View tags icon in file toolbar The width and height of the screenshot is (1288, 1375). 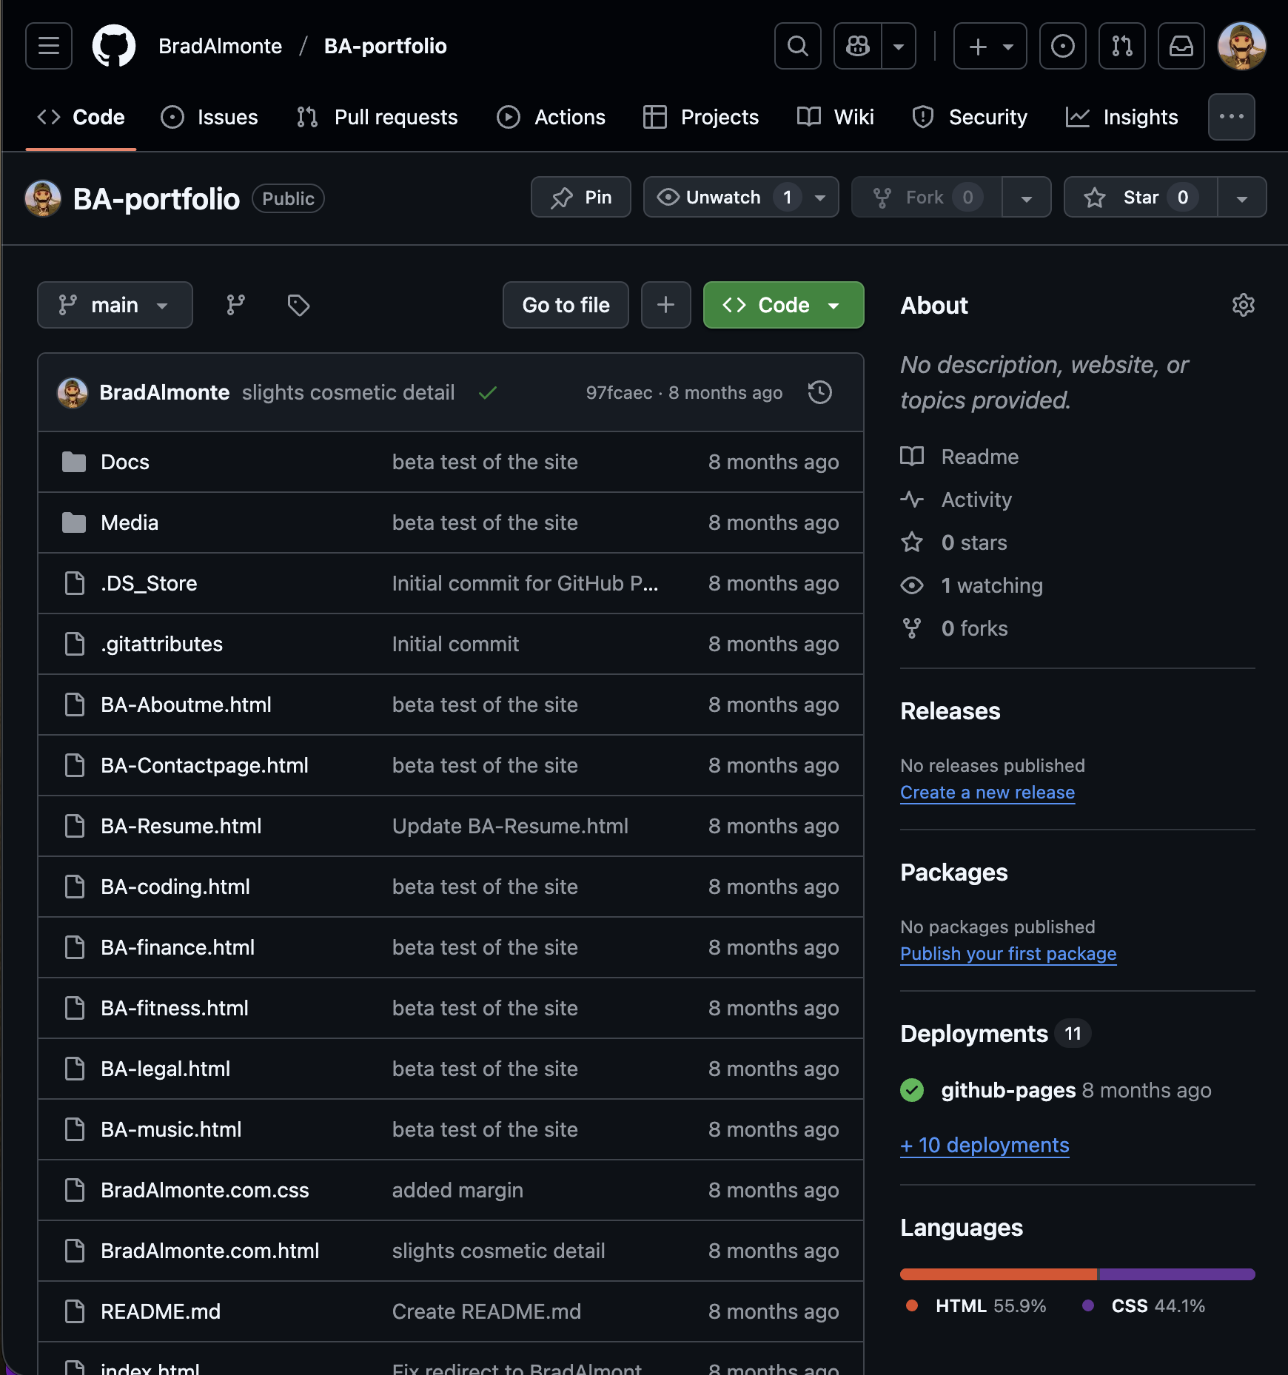tap(298, 305)
